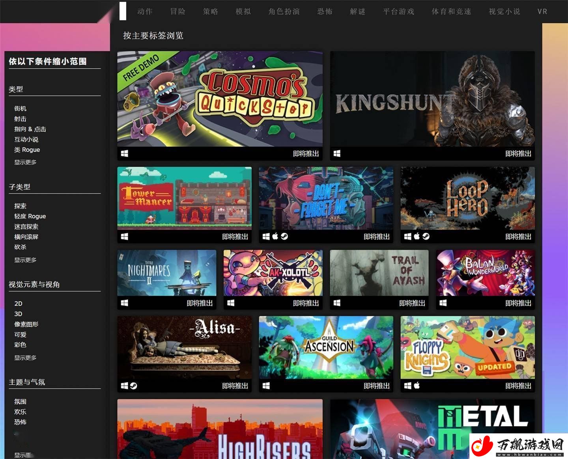Viewport: 568px width, 459px height.
Task: Expand 显示更多 under 子类型
Action: click(25, 260)
